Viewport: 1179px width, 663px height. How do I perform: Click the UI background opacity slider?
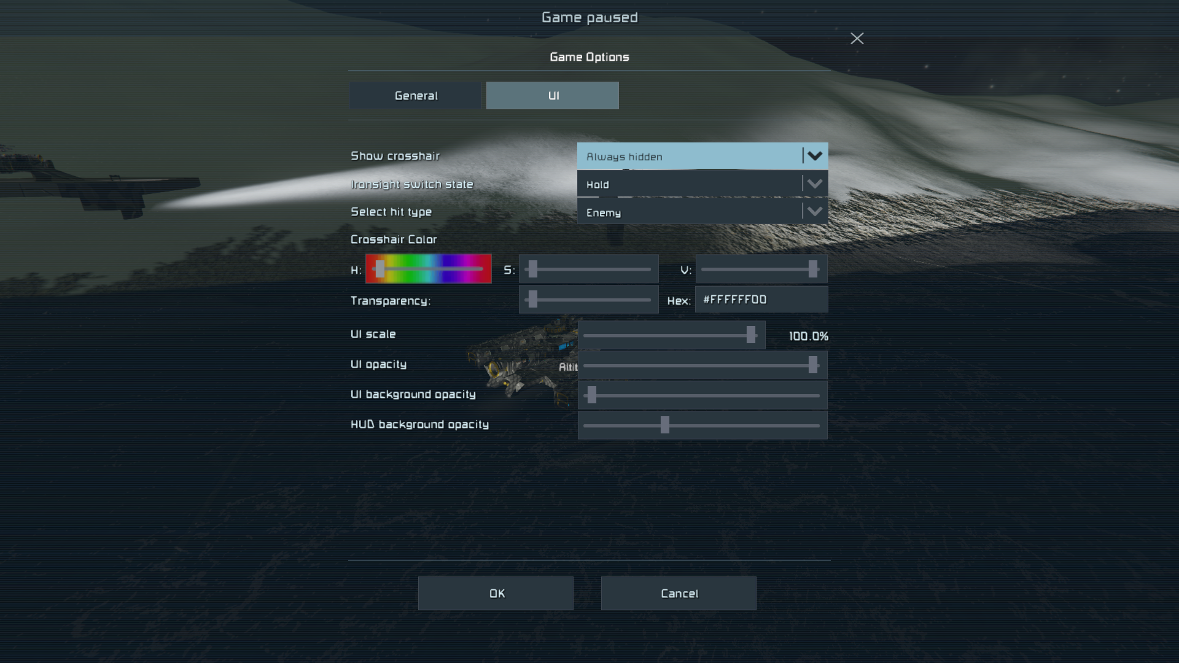click(702, 395)
